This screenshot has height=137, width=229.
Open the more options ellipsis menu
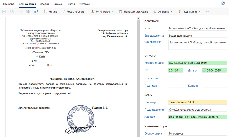pyautogui.click(x=207, y=11)
